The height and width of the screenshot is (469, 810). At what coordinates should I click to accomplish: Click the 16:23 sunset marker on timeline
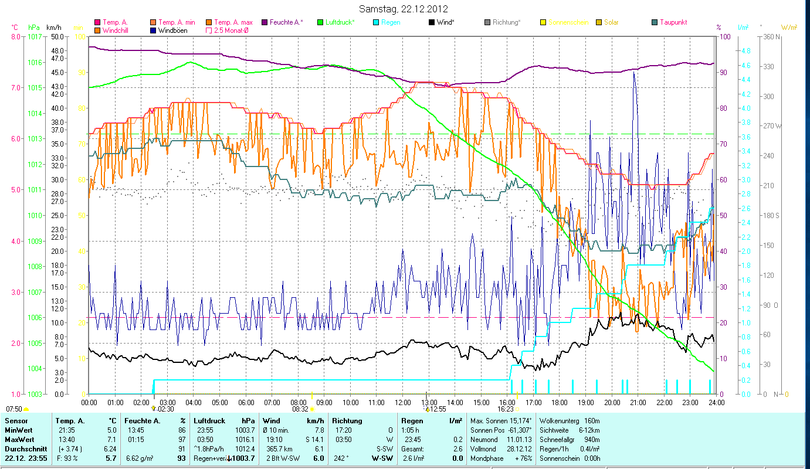517,409
